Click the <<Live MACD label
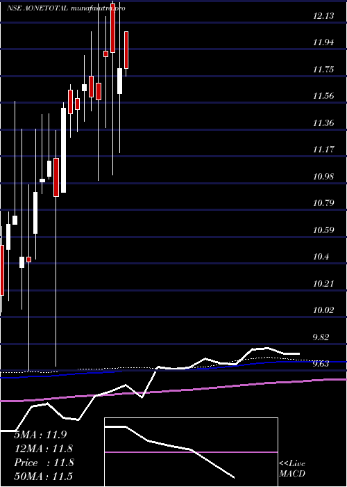This screenshot has width=347, height=487. 292,469
